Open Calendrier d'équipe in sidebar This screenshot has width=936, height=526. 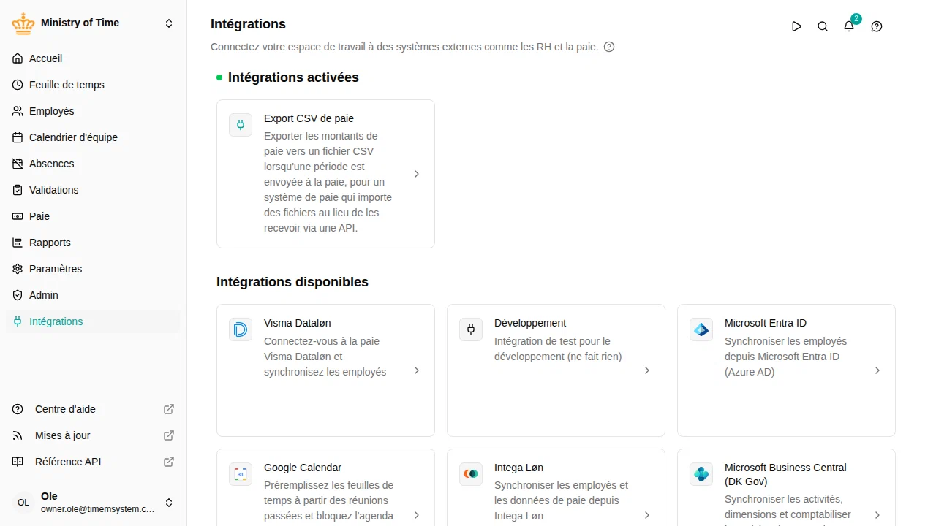click(x=93, y=137)
